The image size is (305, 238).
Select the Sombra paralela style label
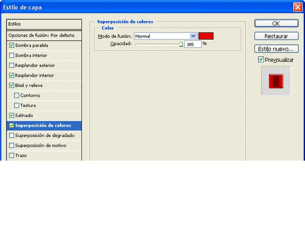click(x=31, y=46)
